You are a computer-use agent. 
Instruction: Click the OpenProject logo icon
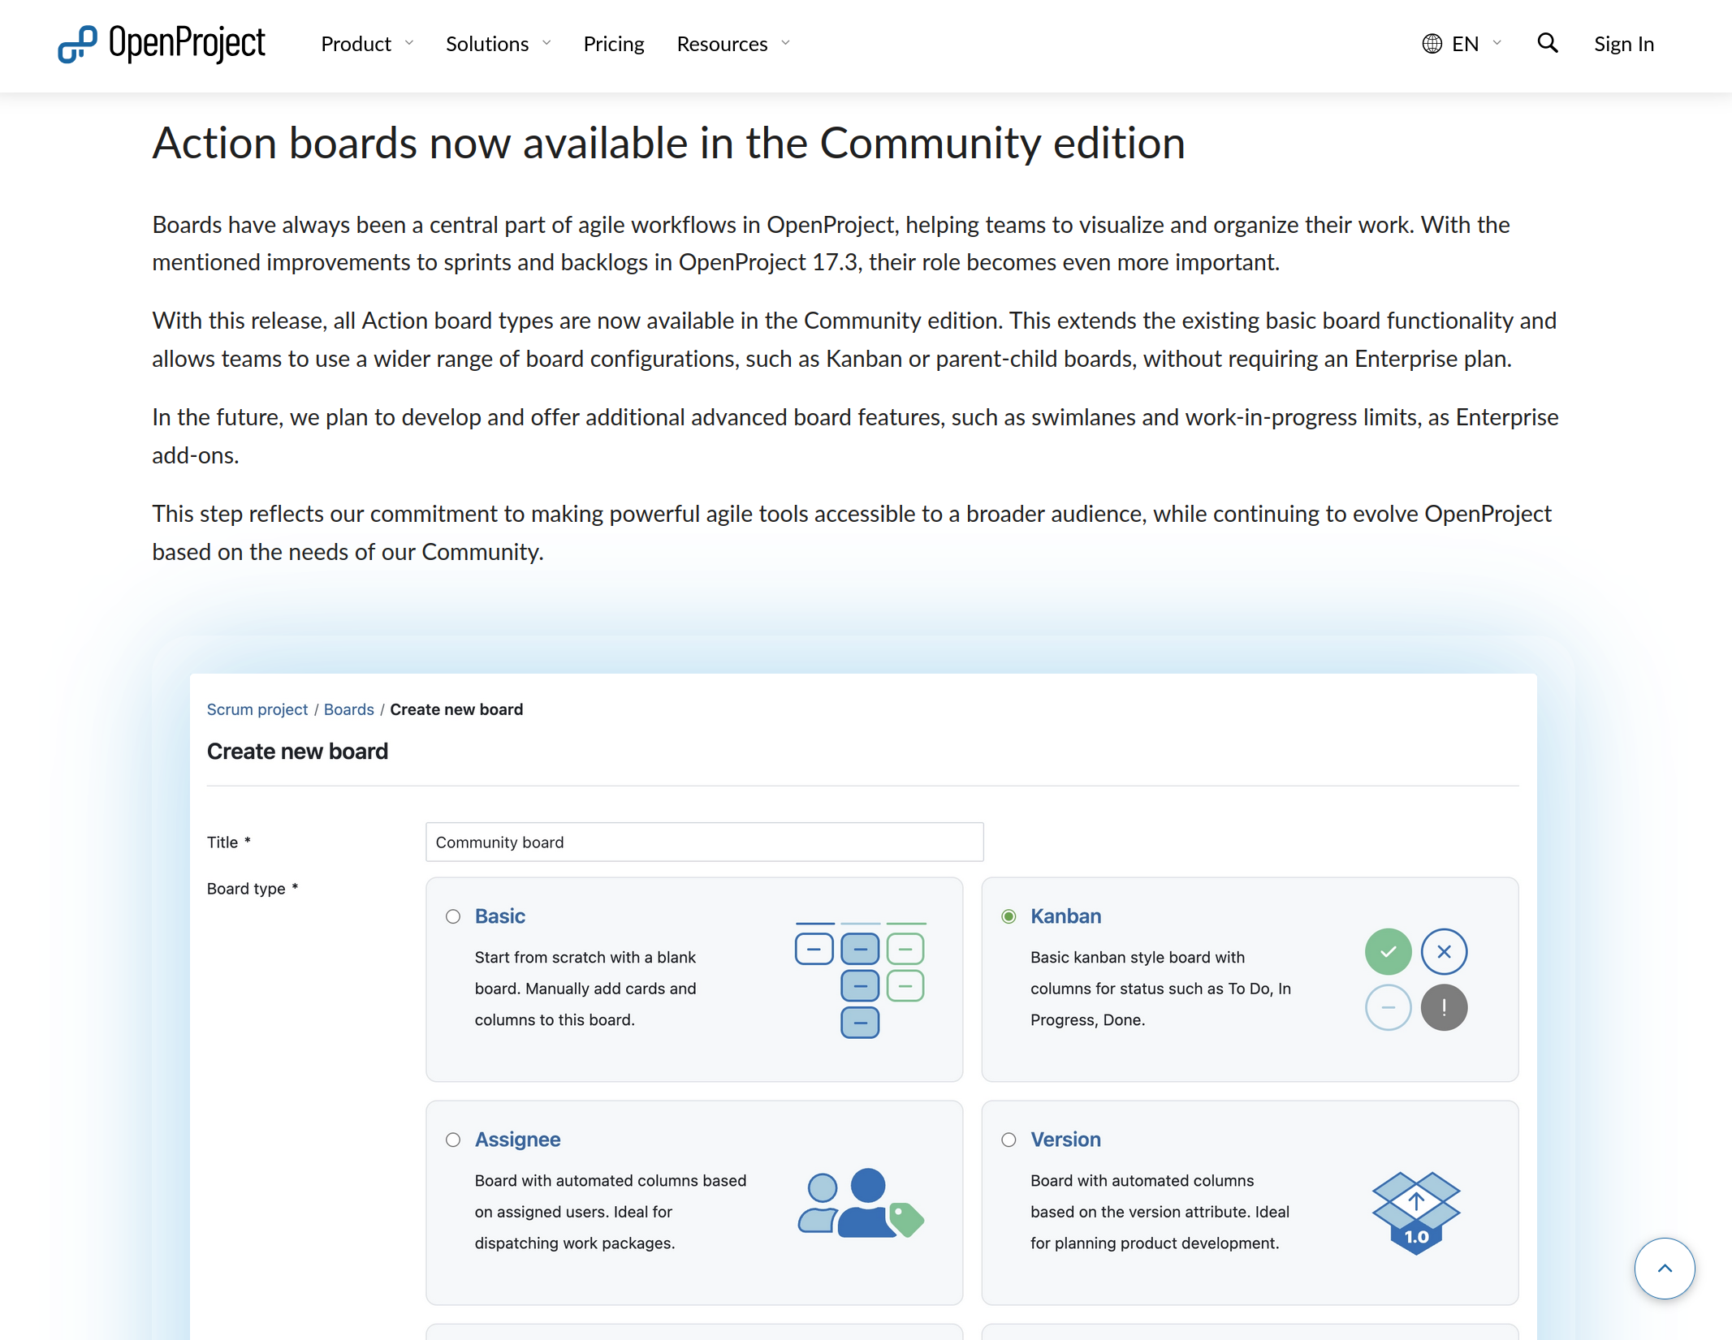click(x=77, y=44)
